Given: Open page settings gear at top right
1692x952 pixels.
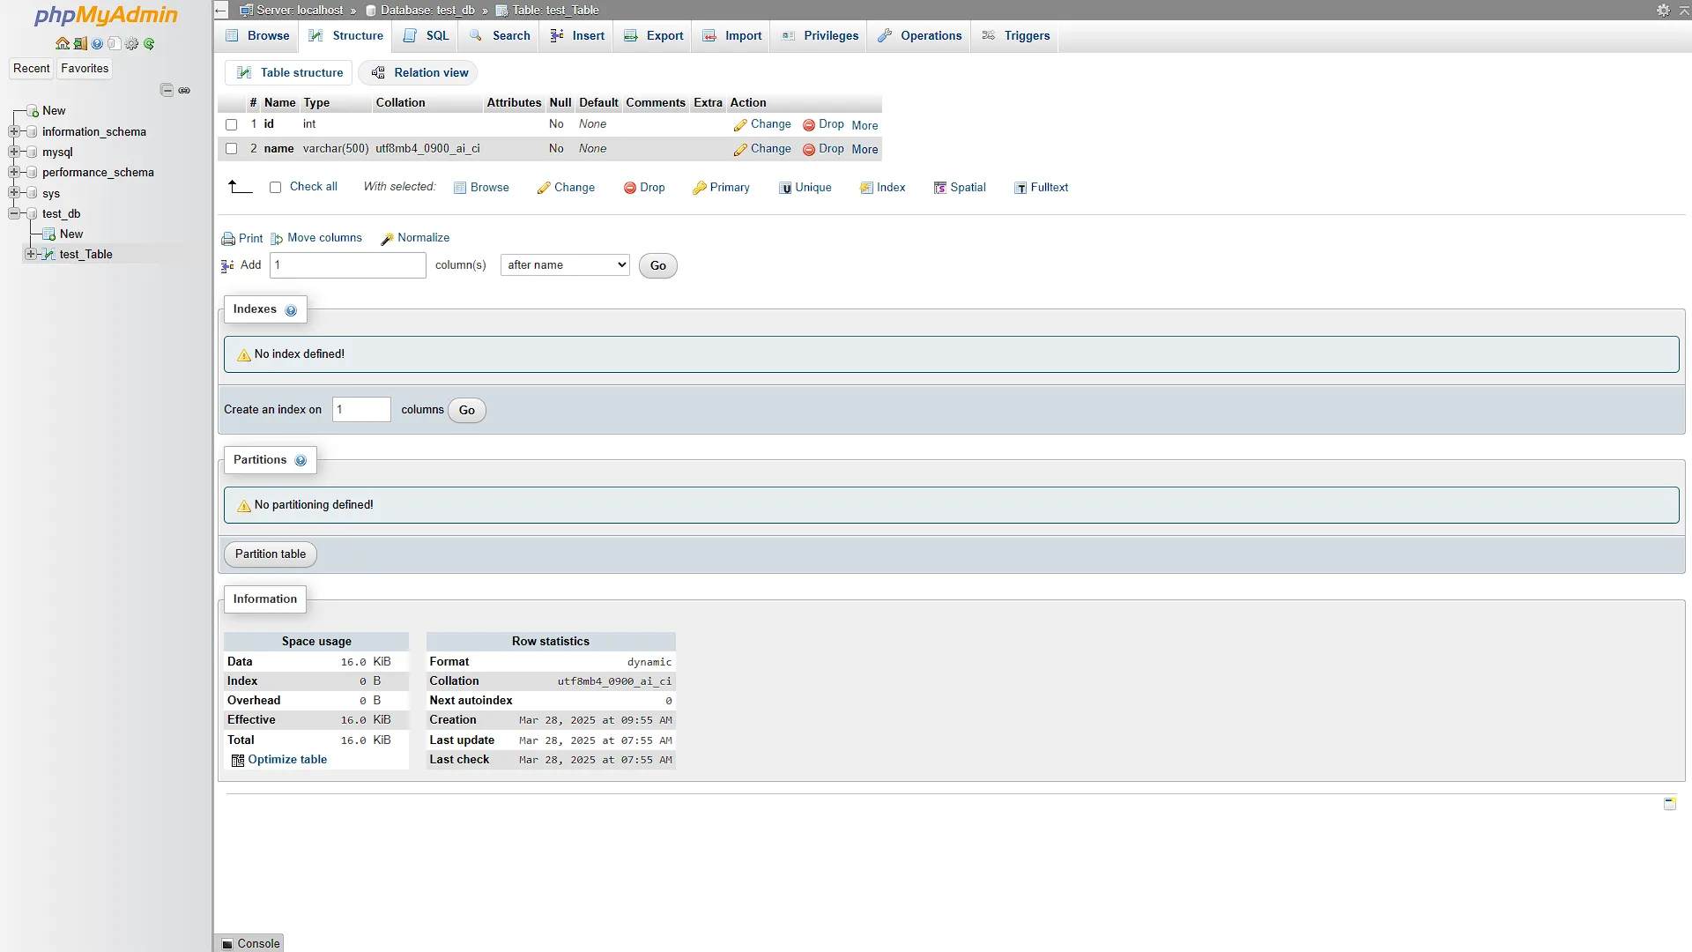Looking at the screenshot, I should click(1663, 10).
